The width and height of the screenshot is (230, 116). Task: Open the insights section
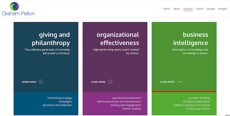[x=223, y=9]
